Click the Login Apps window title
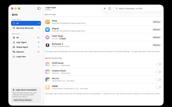The height and width of the screenshot is (107, 172). (x=51, y=7)
